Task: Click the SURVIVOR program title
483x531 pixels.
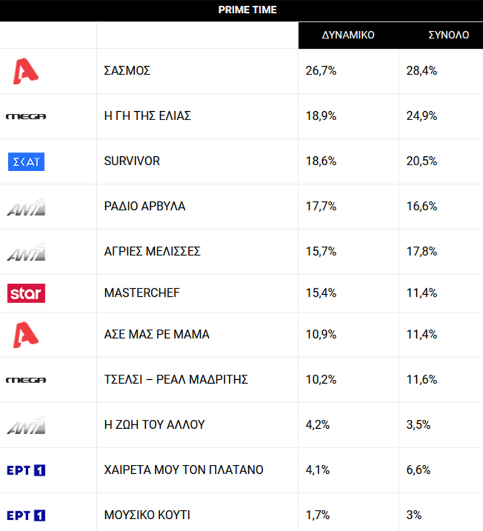Action: 132,161
